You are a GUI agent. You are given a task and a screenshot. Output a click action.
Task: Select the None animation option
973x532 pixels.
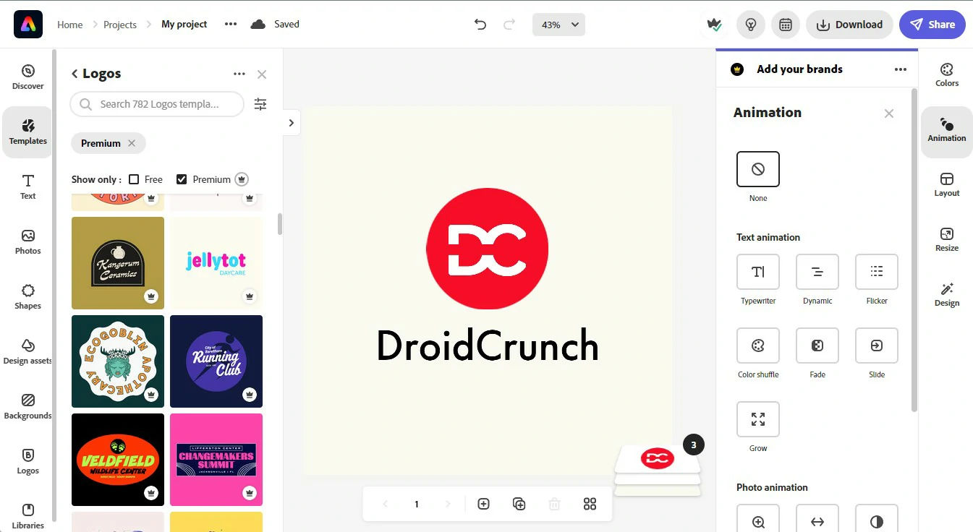coord(758,169)
